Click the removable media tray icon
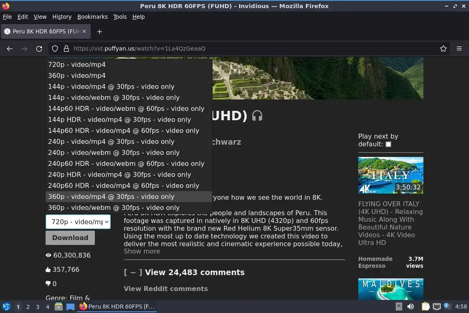This screenshot has width=469, height=313. pyautogui.click(x=399, y=306)
